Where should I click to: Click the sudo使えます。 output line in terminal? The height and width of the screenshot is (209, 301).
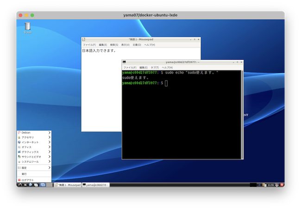[x=135, y=78]
